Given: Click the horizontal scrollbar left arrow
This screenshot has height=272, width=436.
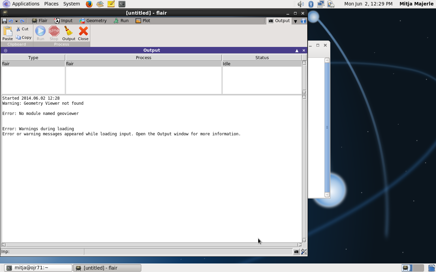Looking at the screenshot, I should pyautogui.click(x=3, y=245).
